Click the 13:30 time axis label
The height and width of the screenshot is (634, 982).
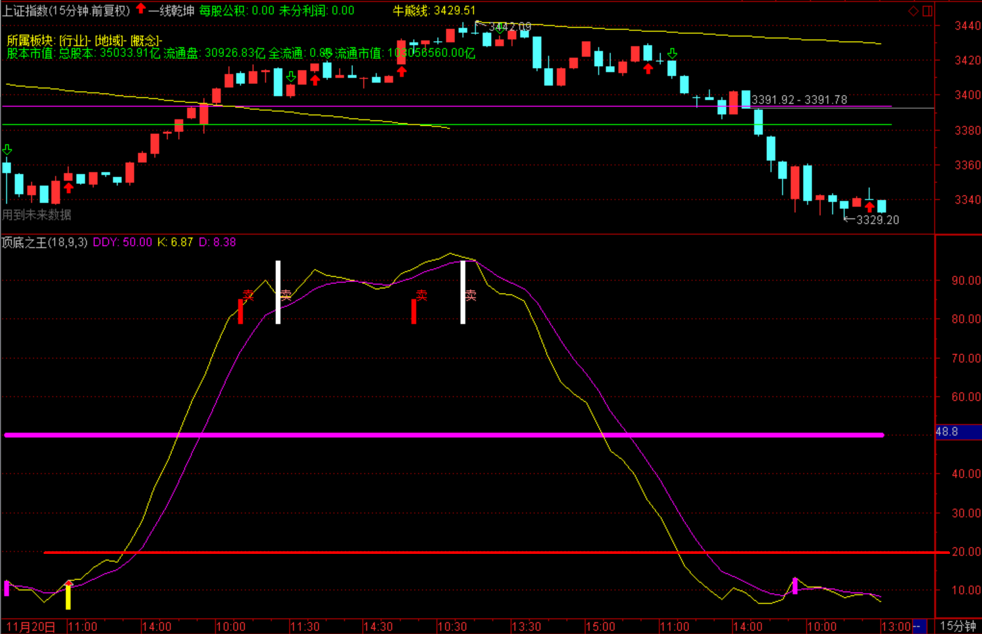[x=526, y=626]
